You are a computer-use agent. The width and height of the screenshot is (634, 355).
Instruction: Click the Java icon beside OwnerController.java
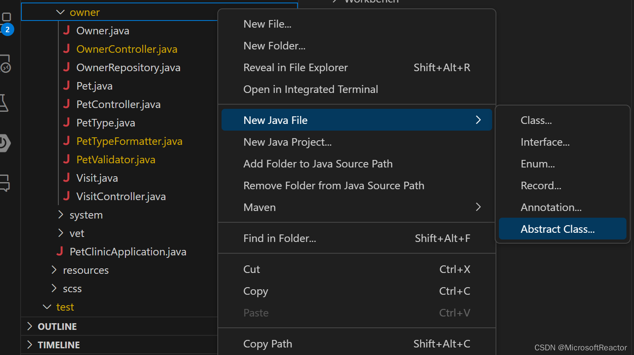66,49
